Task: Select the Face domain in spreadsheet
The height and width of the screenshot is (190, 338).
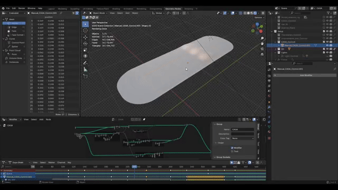Action: [x=14, y=31]
